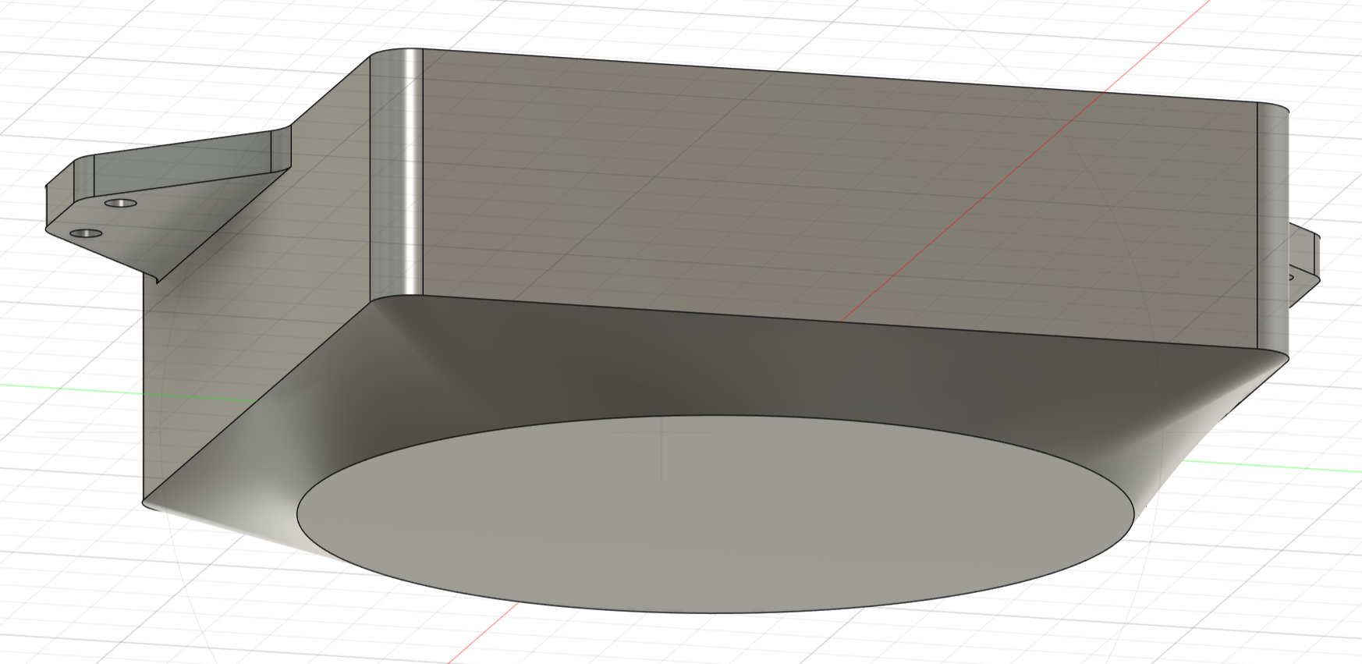This screenshot has width=1362, height=664.
Task: Select the rounded vertical corner fillet on left
Action: pos(395,172)
